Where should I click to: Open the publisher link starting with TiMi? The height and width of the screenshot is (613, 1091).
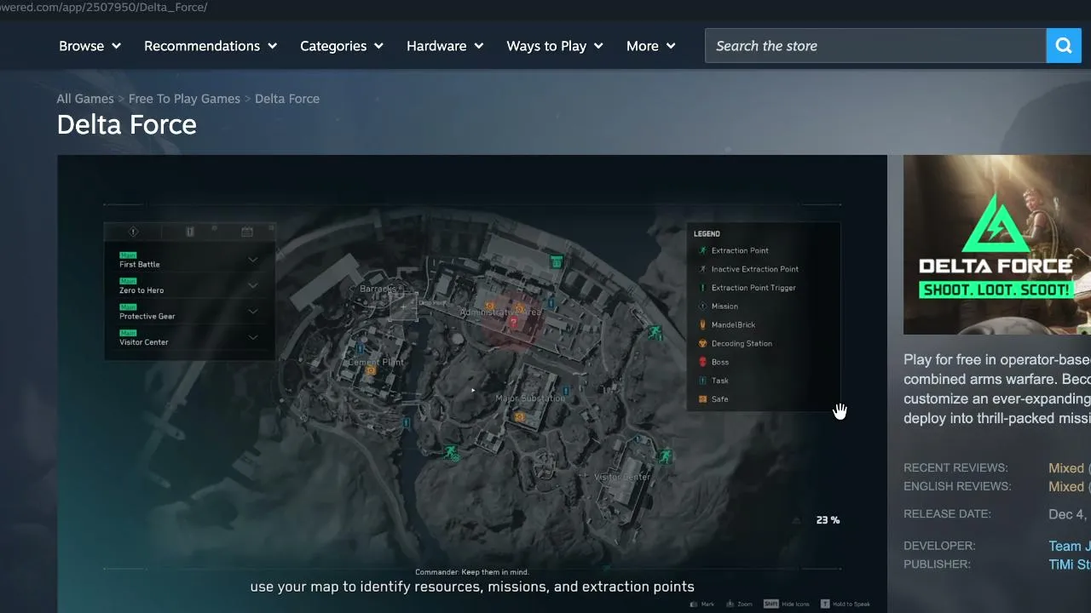point(1070,565)
